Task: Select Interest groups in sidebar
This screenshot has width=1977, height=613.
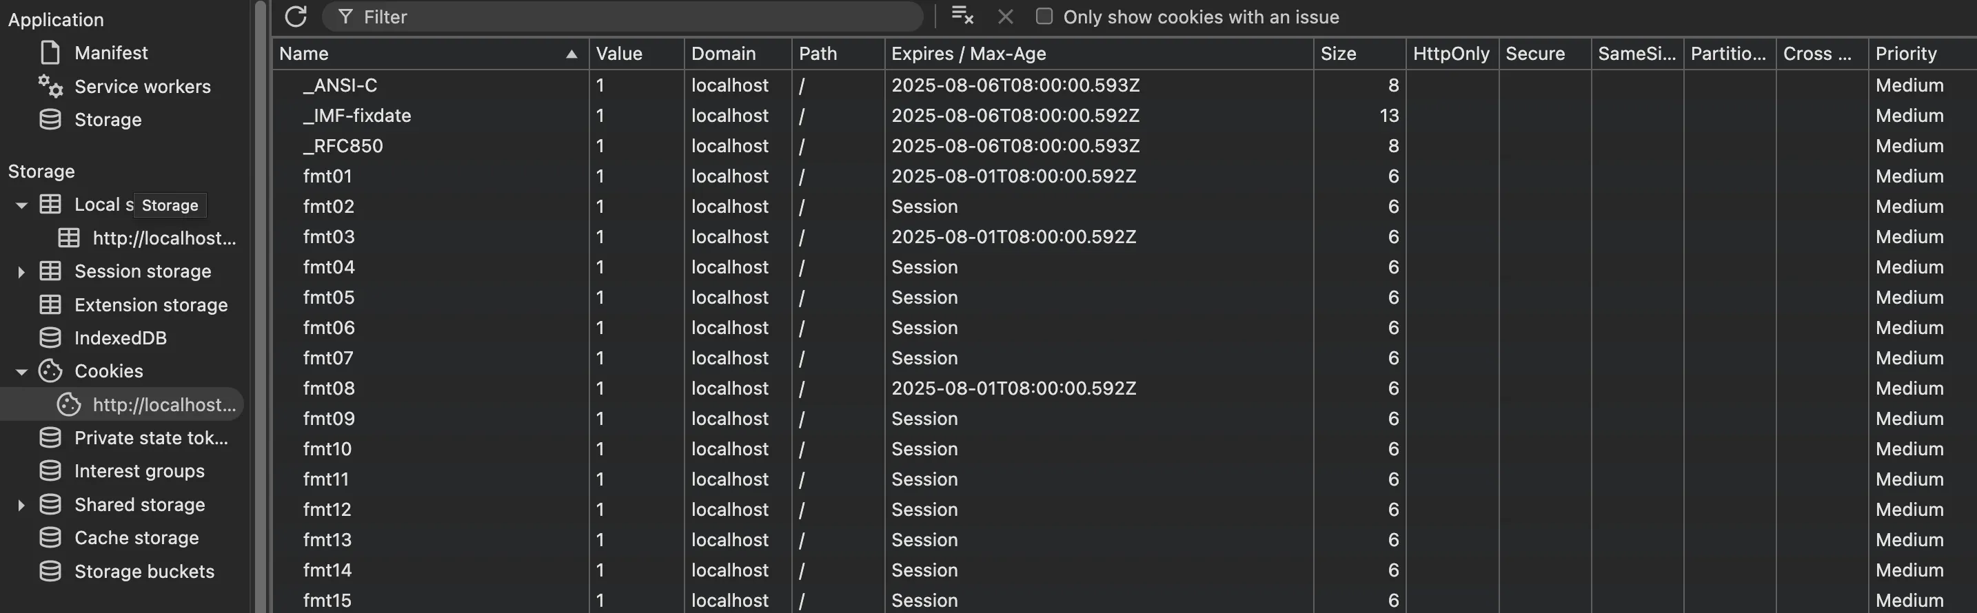Action: [x=139, y=471]
